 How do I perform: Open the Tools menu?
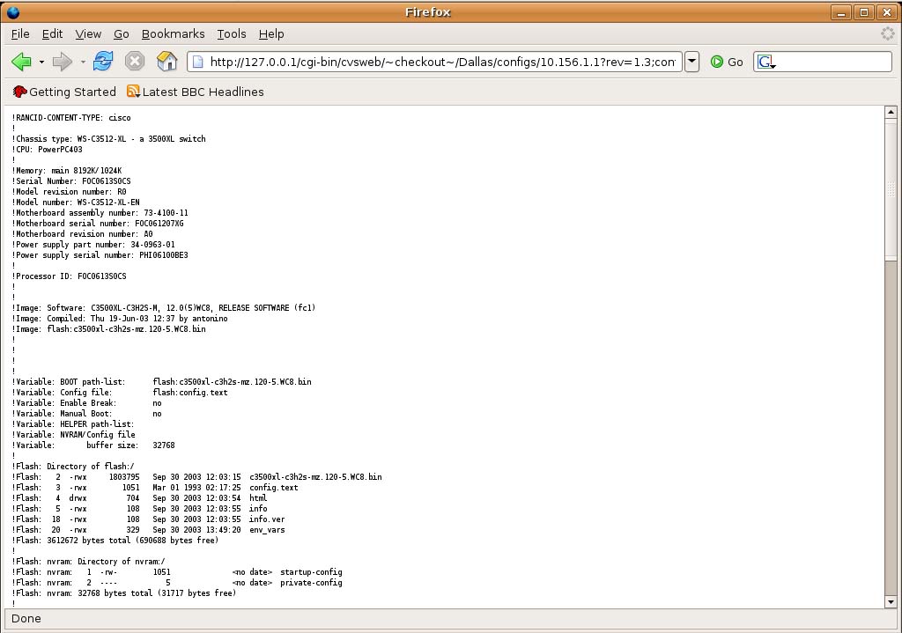click(232, 34)
